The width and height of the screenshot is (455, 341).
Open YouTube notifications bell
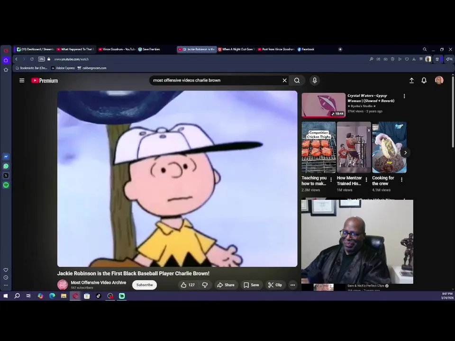(424, 81)
